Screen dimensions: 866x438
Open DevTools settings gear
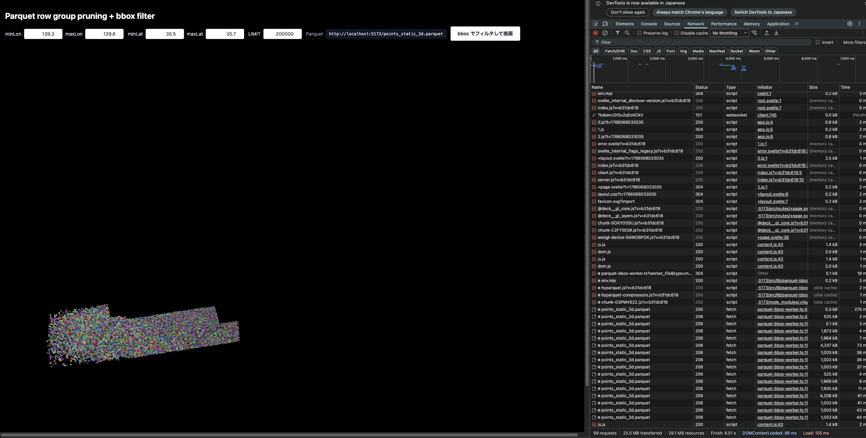tap(850, 24)
